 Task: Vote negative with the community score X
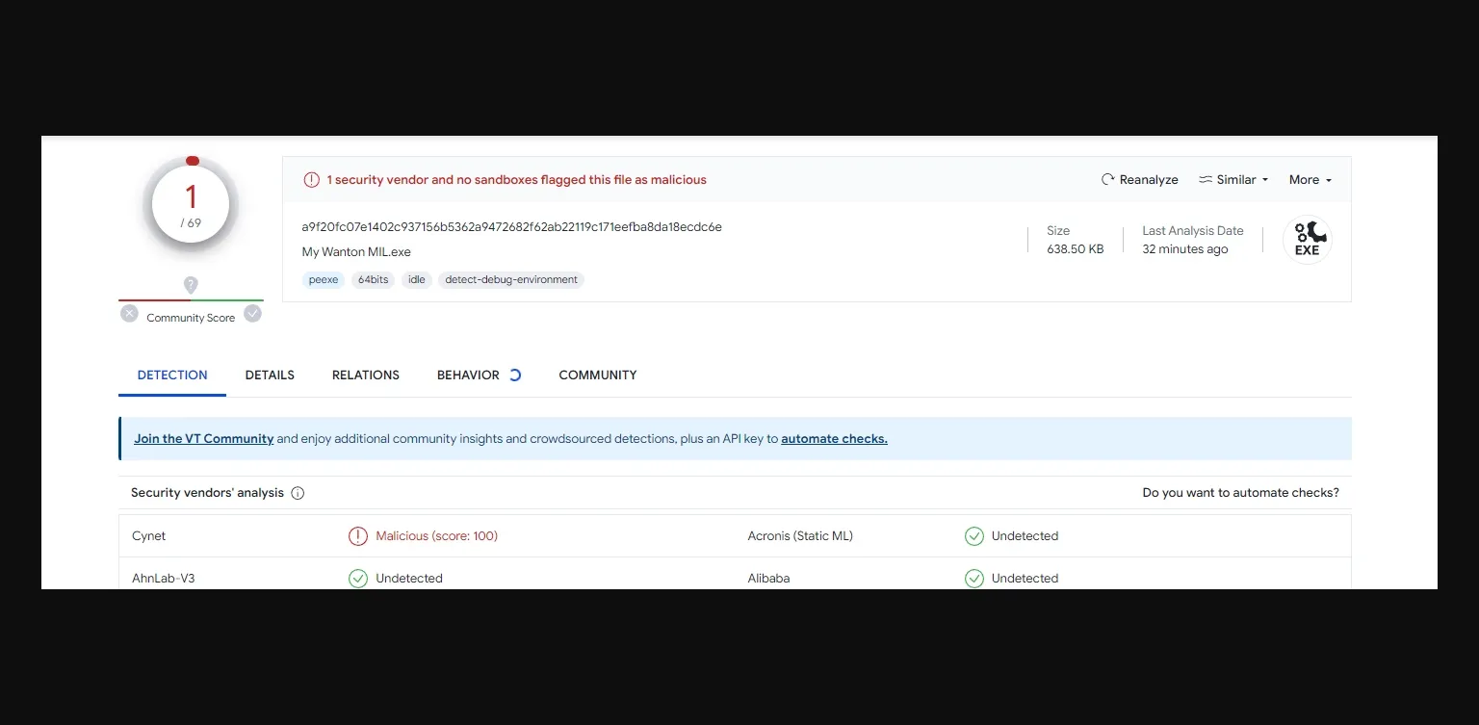[129, 313]
